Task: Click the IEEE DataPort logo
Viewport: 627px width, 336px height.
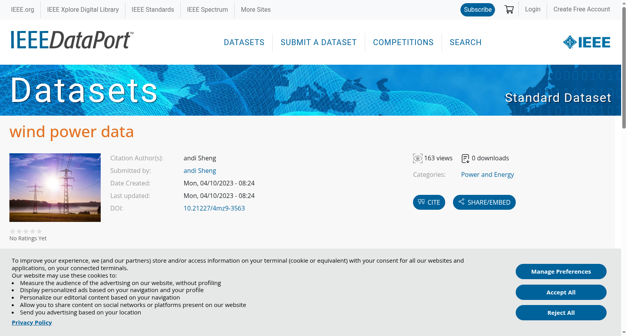Action: click(x=72, y=40)
